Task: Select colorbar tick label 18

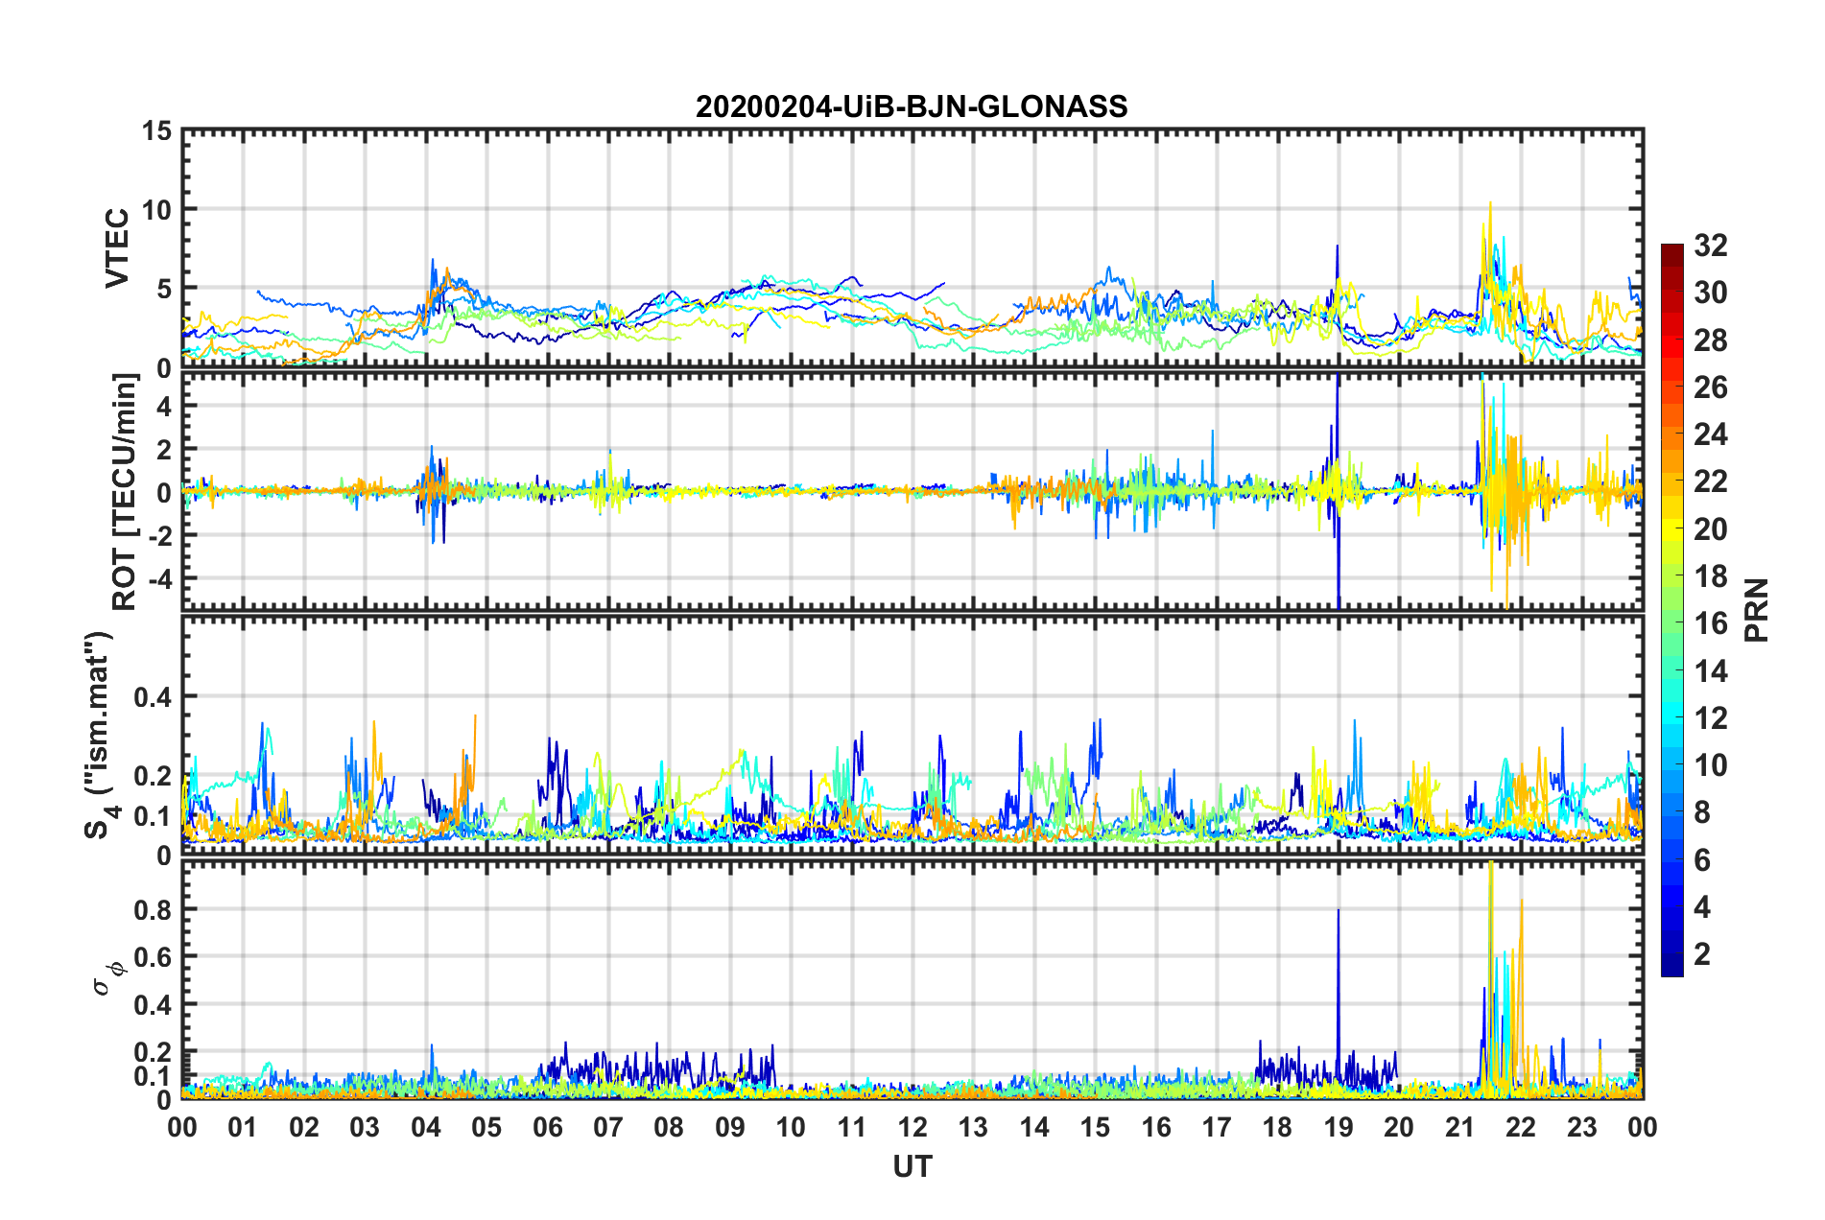Action: click(1710, 576)
